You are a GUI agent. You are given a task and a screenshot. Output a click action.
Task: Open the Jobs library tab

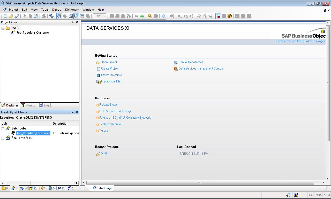coord(14,188)
